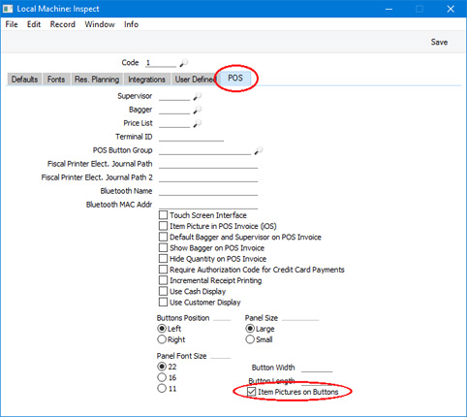Uncheck Item Pictures on Buttons
This screenshot has height=417, width=467.
251,392
